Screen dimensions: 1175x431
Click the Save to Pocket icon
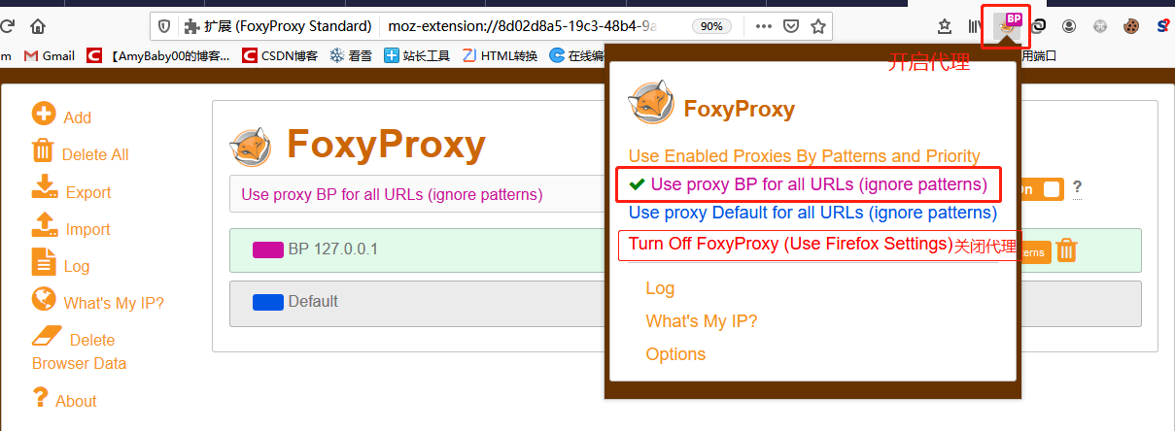pos(791,26)
